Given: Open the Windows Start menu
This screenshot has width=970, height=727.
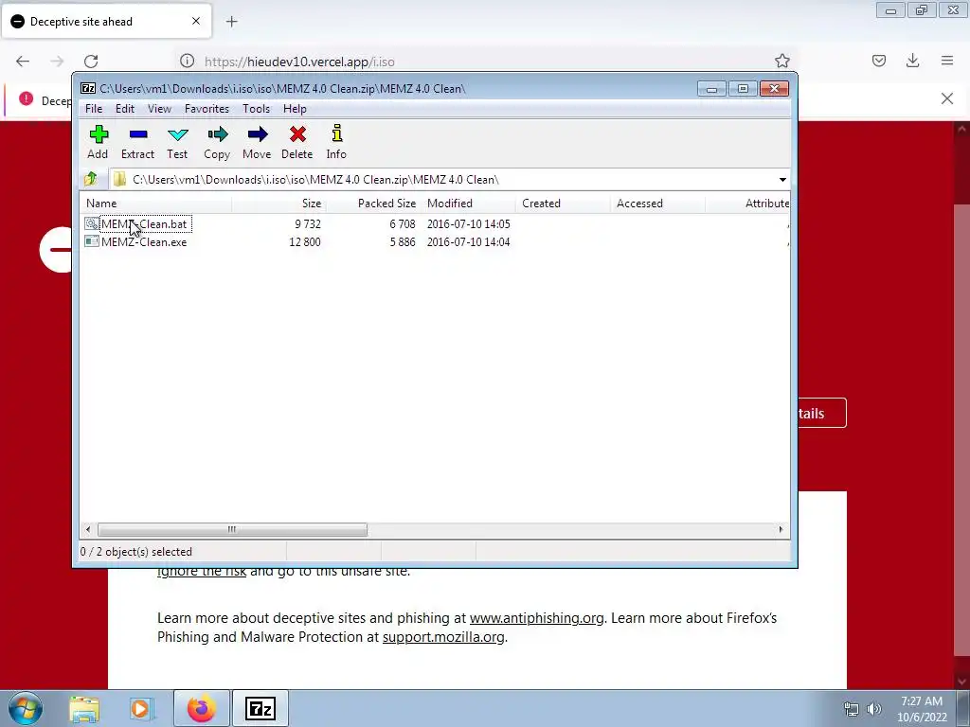Looking at the screenshot, I should (26, 708).
